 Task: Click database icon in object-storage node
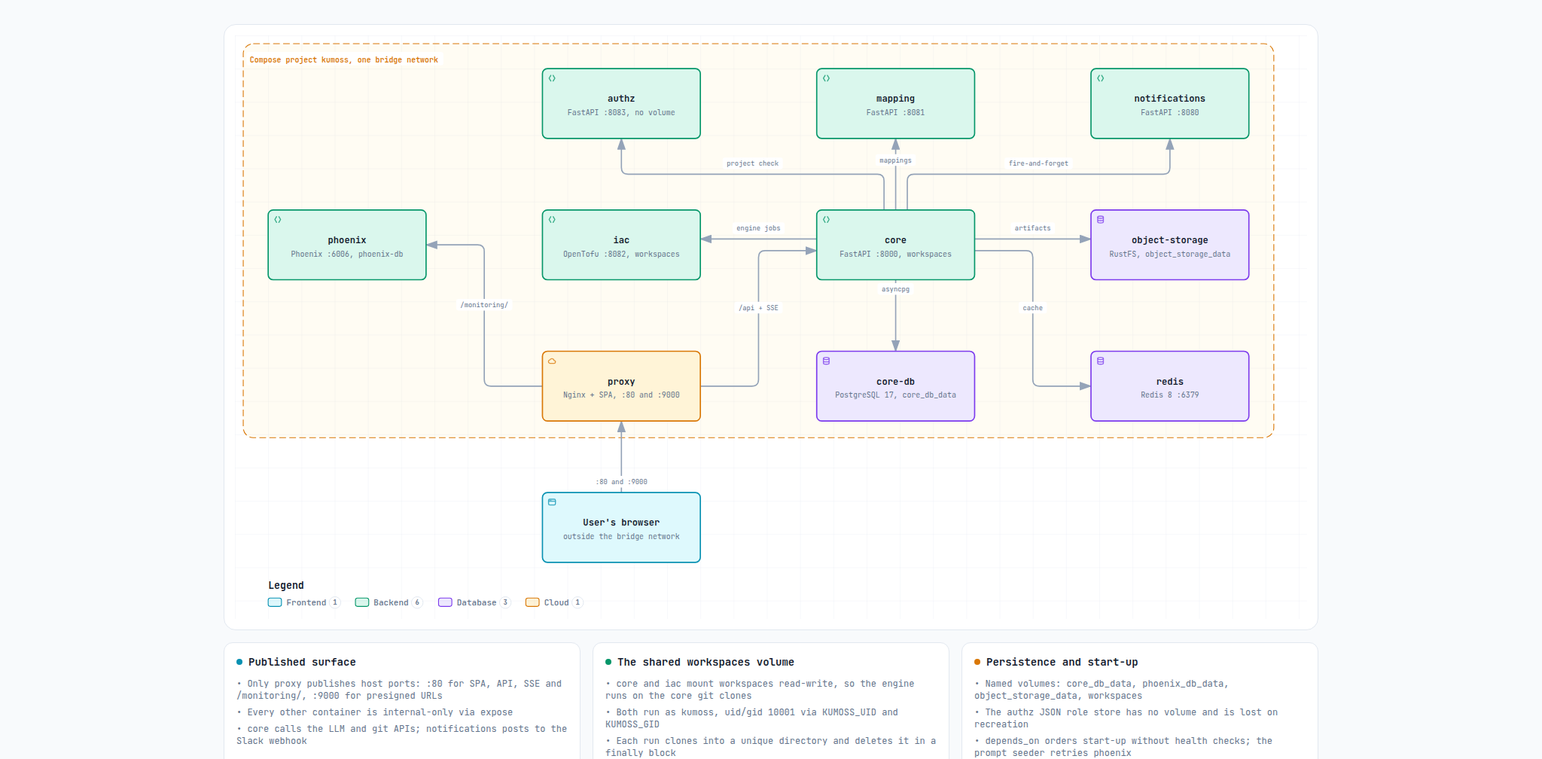point(1100,220)
